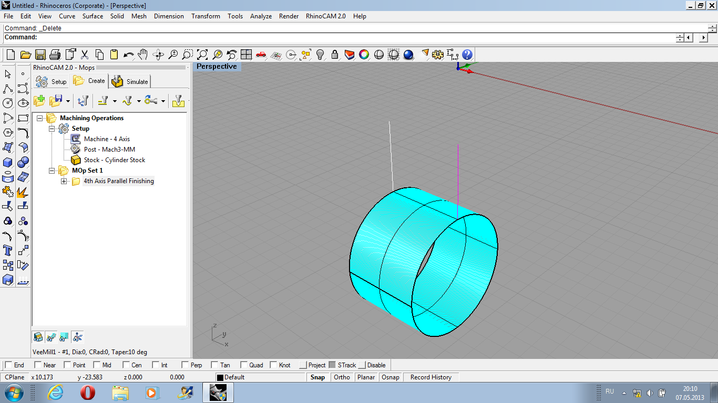Click the VeeMill tools icon in RhinoCAM toolbar
This screenshot has width=718, height=403.
(83, 101)
